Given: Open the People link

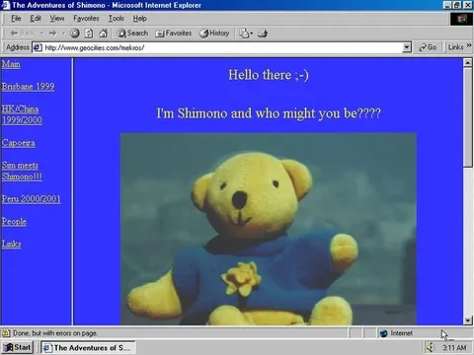Looking at the screenshot, I should [x=14, y=222].
